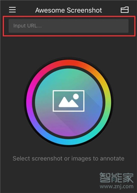Click the Input URL field
The height and width of the screenshot is (193, 137).
tap(68, 26)
